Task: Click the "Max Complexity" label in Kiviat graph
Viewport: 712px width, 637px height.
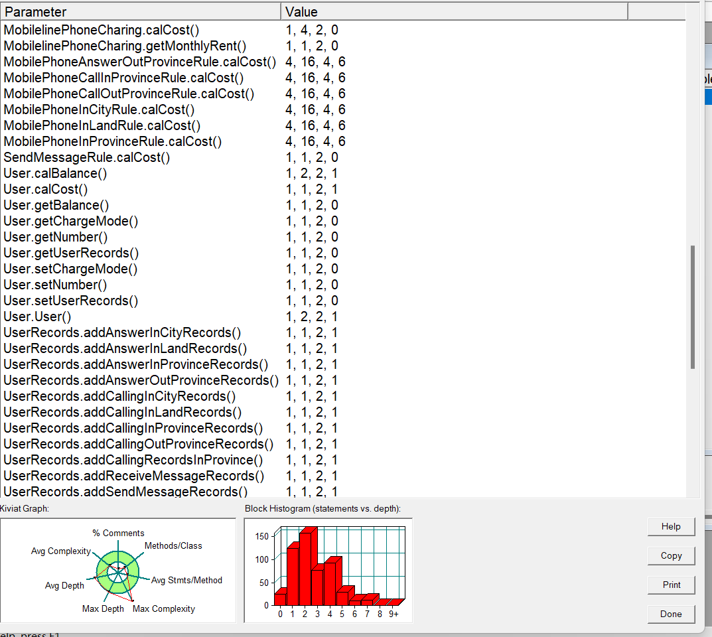Action: (x=163, y=609)
